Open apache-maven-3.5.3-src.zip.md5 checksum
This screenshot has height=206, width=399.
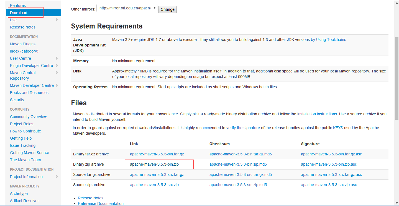coord(238,185)
